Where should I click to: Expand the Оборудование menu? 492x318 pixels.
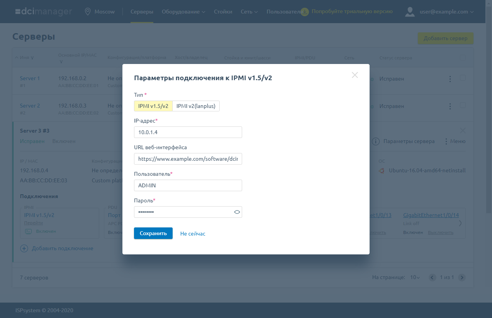click(183, 12)
